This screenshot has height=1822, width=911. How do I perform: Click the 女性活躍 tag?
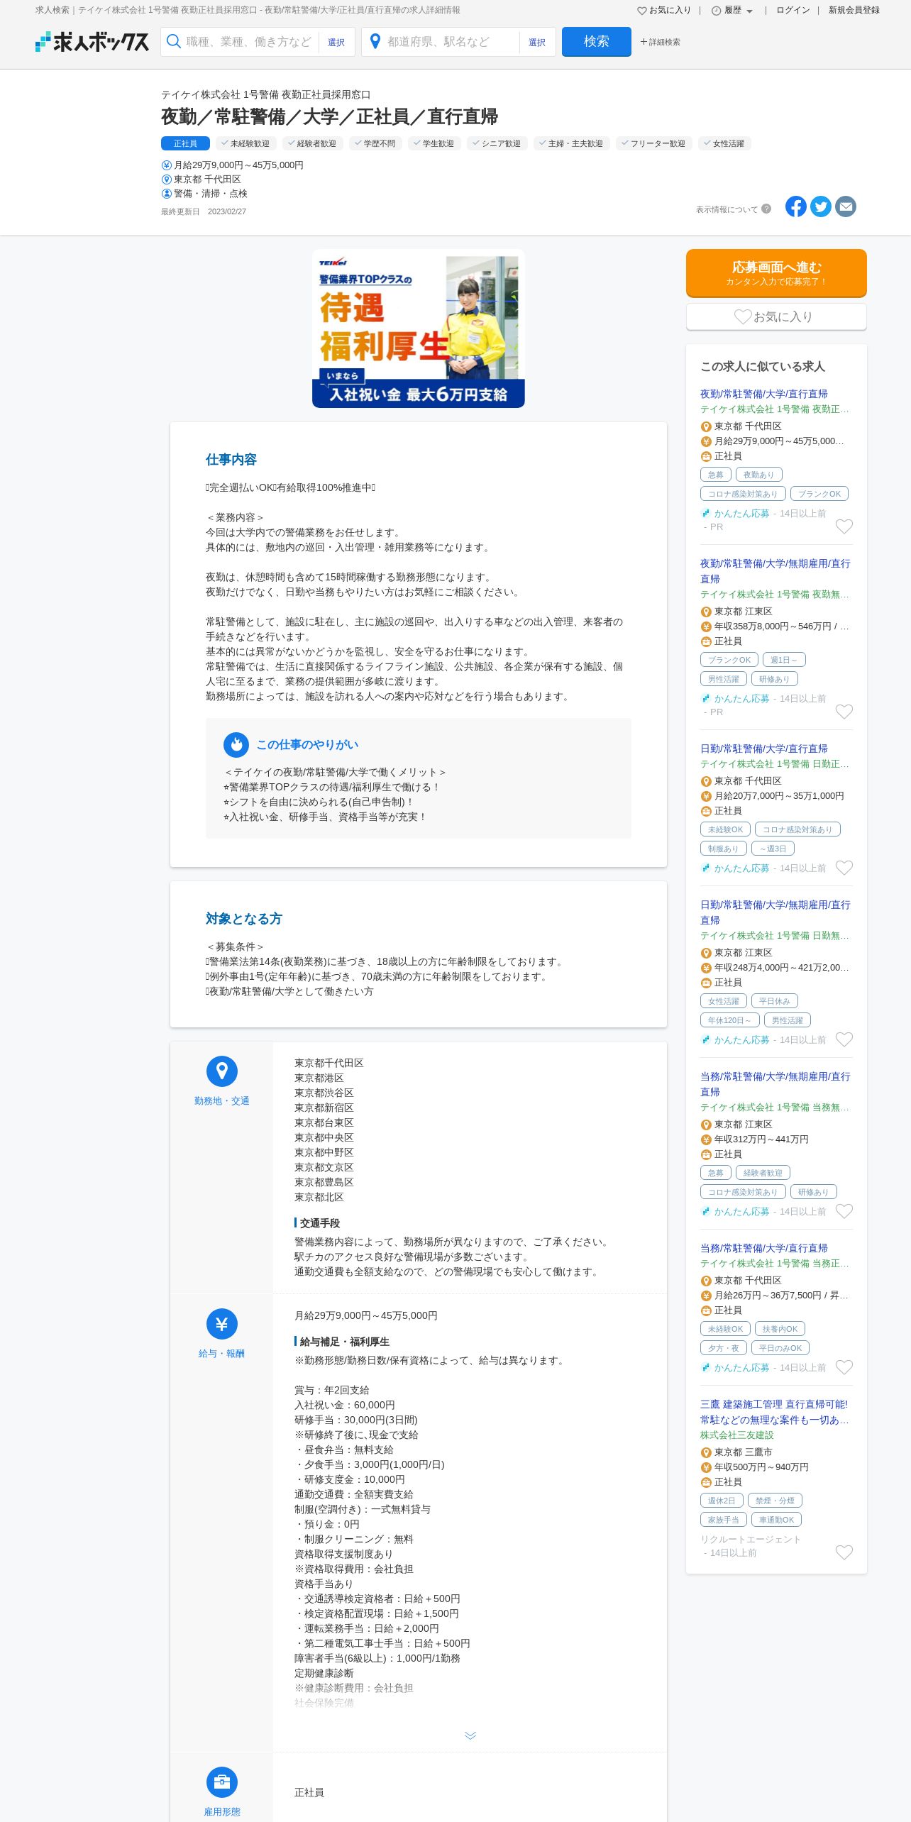click(724, 143)
